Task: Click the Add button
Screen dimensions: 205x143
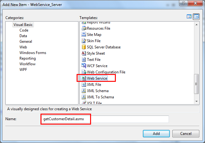Action: (156, 134)
